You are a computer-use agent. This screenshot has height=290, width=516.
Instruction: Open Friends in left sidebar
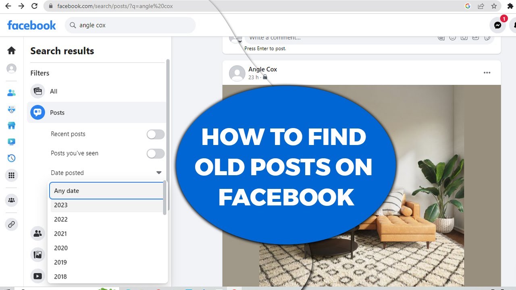tap(12, 93)
